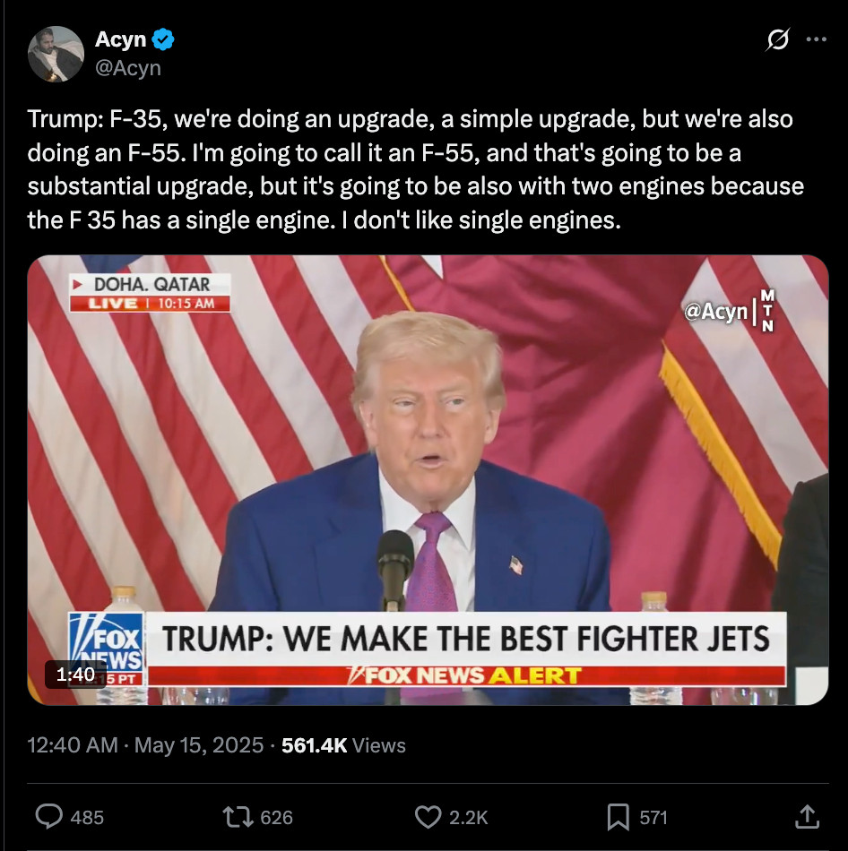848x851 pixels.
Task: Open Acyn's profile picture
Action: 56,54
